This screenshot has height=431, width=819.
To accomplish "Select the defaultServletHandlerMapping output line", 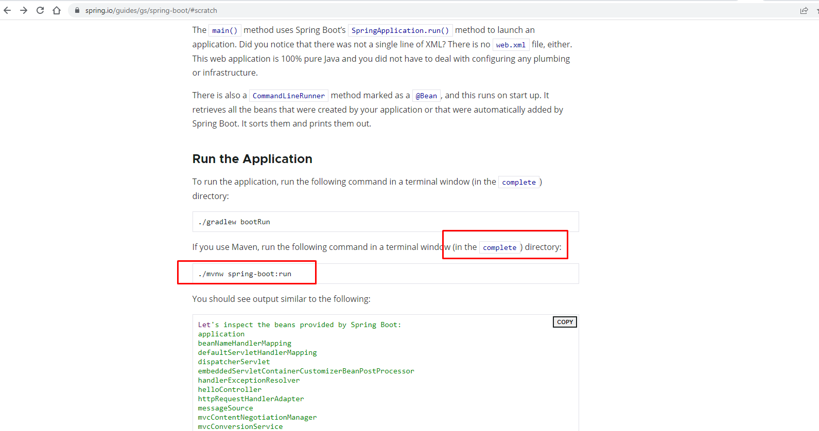I will (x=257, y=352).
